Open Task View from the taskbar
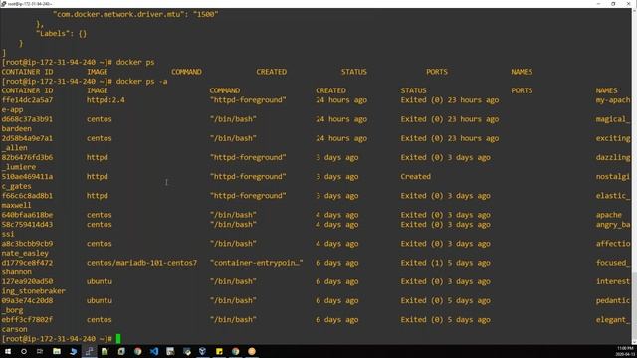Screen dimensions: 637x358 [x=40, y=351]
